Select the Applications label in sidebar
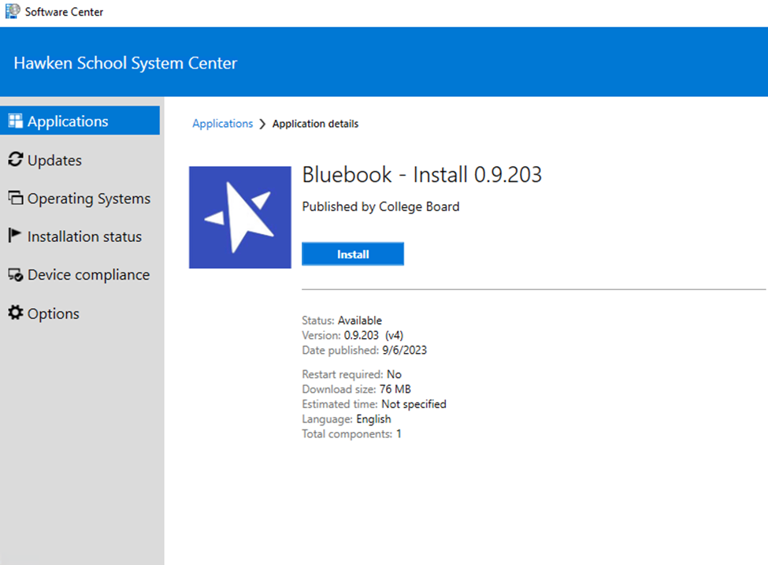 [x=68, y=121]
